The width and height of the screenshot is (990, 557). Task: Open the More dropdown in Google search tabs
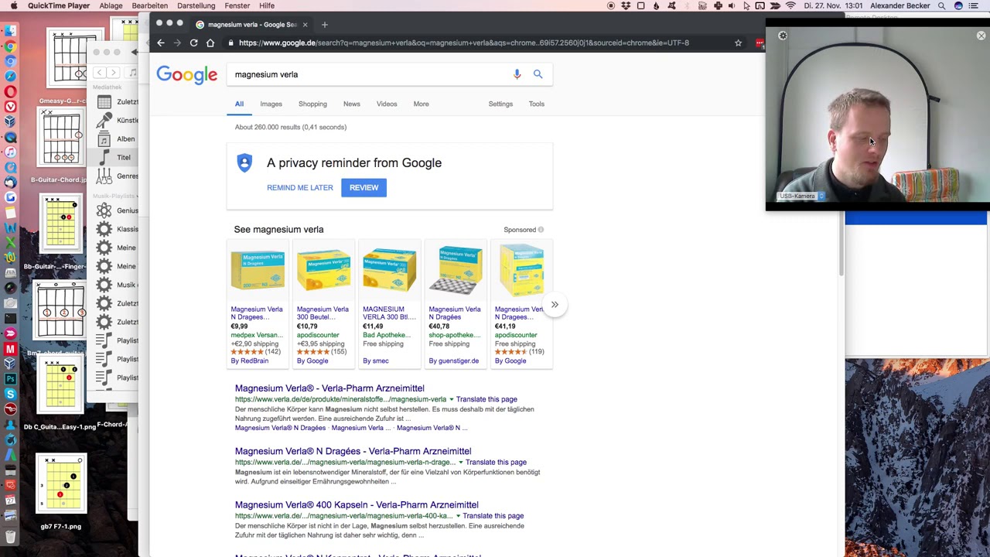tap(421, 104)
